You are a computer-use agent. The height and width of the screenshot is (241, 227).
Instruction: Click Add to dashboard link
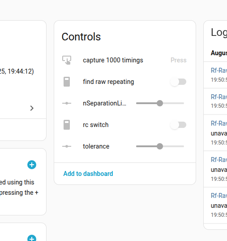pos(88,174)
